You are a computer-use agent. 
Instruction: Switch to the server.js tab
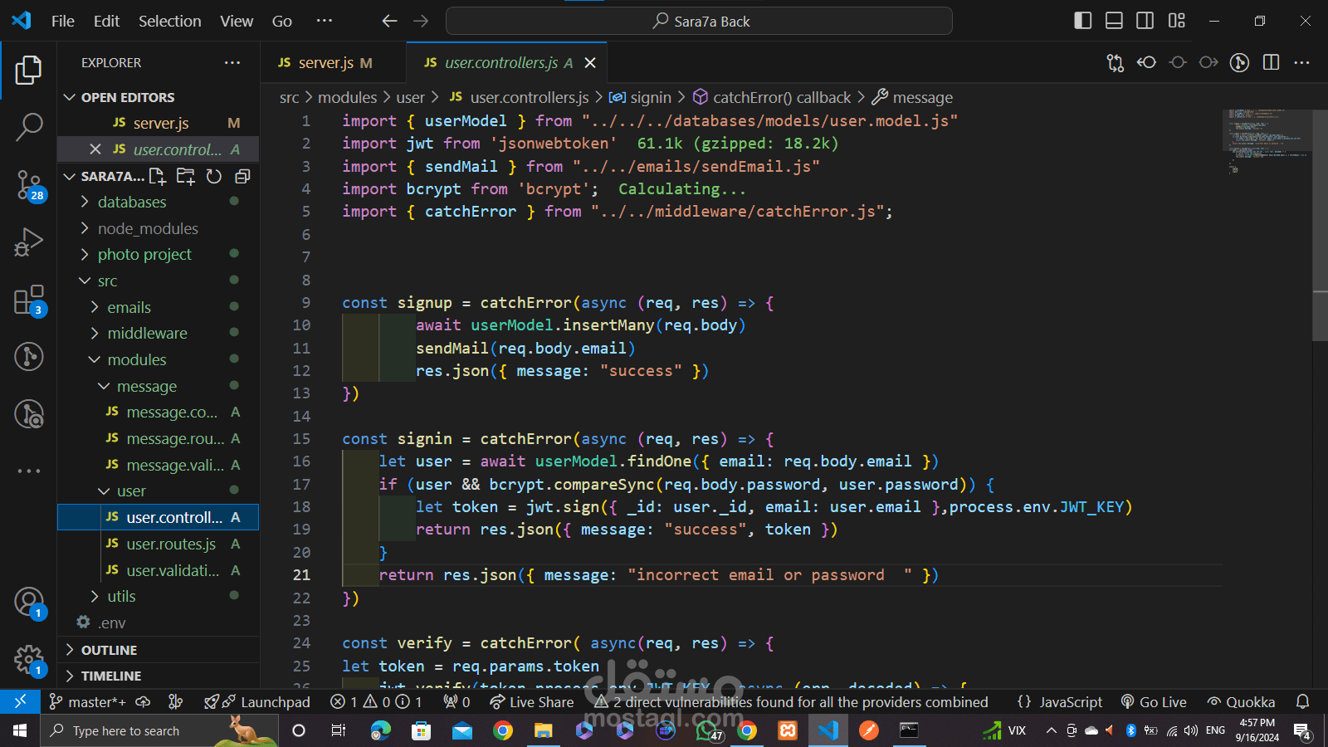click(x=325, y=62)
